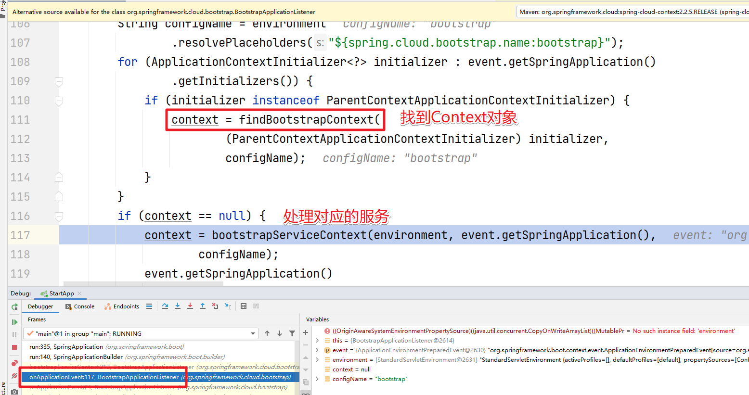Expand the 'configName' variable node
The image size is (749, 395).
tap(317, 379)
